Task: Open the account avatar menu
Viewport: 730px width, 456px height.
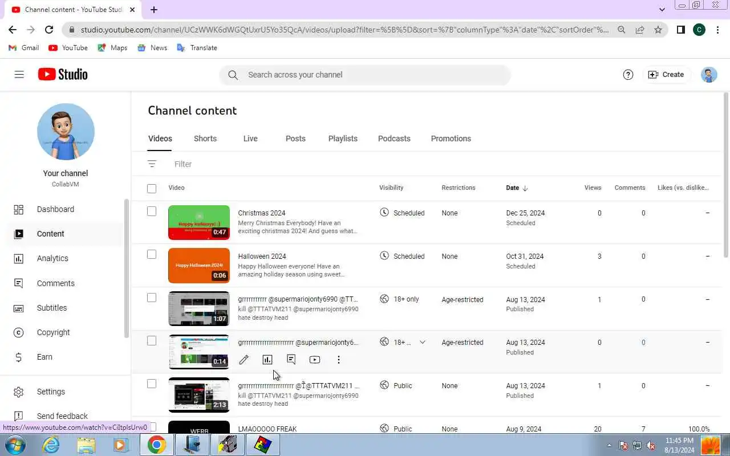Action: click(709, 75)
